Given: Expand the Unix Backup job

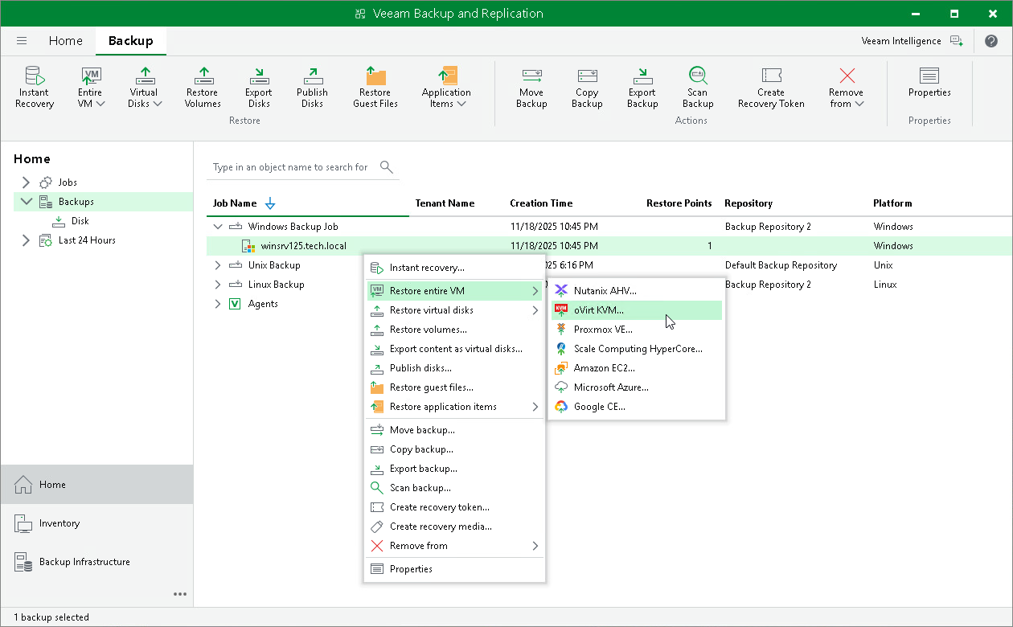Looking at the screenshot, I should pos(216,264).
